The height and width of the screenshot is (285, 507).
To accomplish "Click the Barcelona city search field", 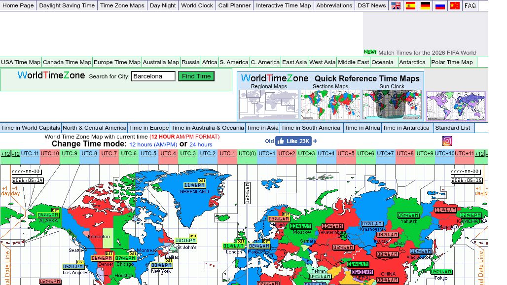I will tap(153, 76).
